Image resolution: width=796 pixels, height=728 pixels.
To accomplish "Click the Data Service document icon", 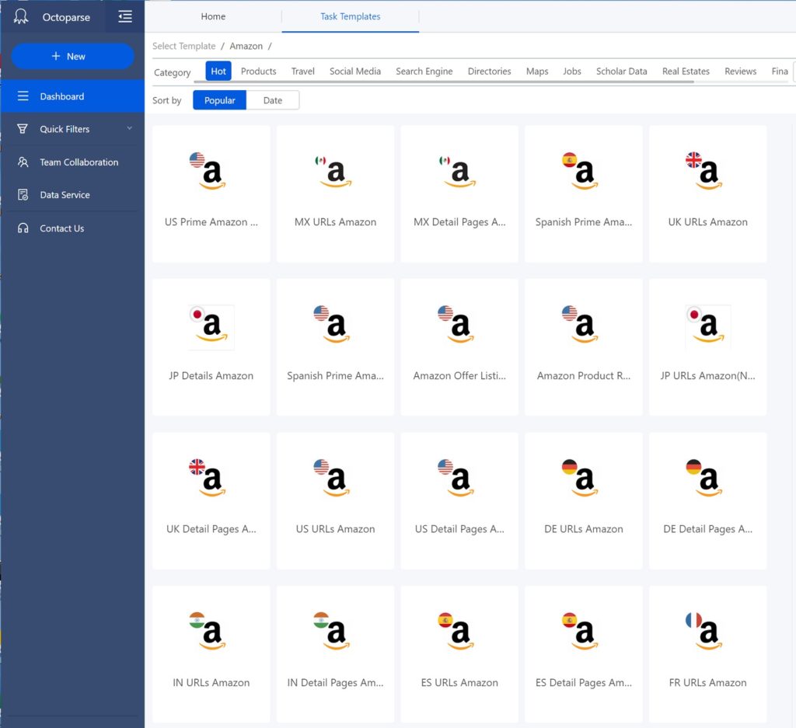I will click(23, 195).
